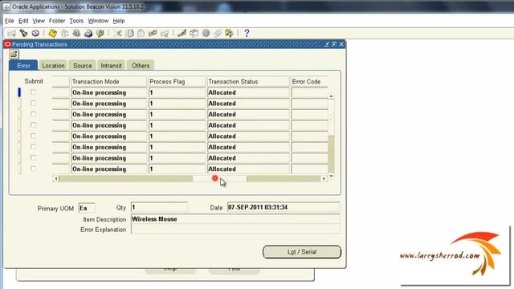The width and height of the screenshot is (514, 289).
Task: Open the Window menu
Action: pyautogui.click(x=98, y=21)
